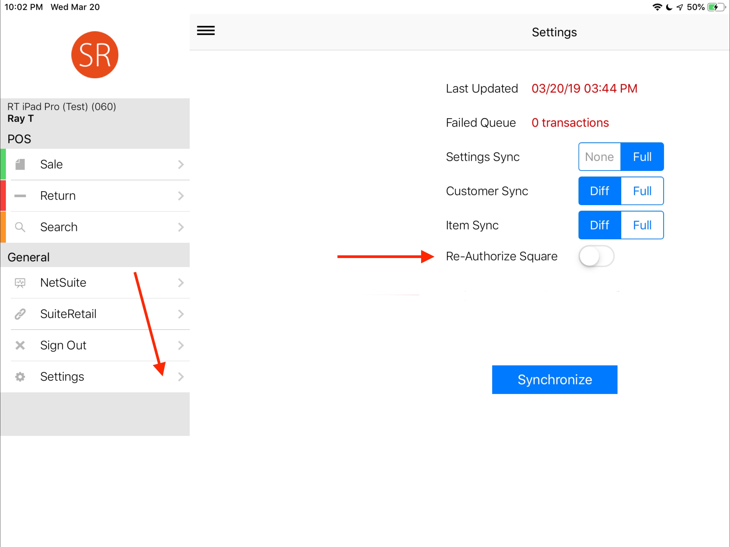
Task: Set Customer Sync to Full
Action: (x=642, y=191)
